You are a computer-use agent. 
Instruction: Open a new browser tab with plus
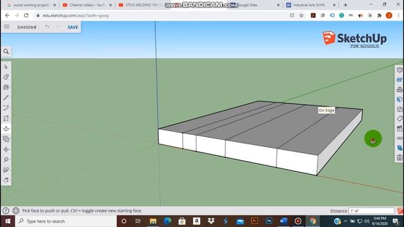pos(345,5)
